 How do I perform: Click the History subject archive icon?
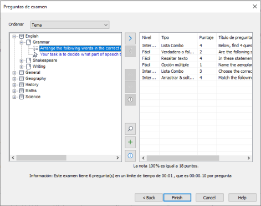coord(22,84)
